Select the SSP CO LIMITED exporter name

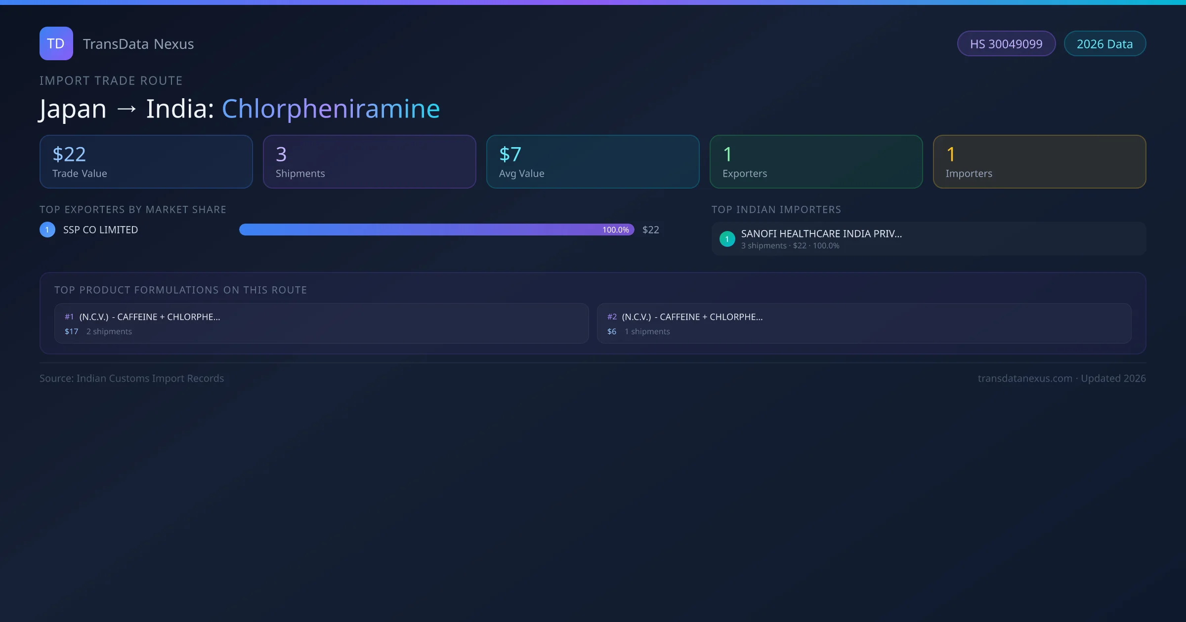pos(100,229)
